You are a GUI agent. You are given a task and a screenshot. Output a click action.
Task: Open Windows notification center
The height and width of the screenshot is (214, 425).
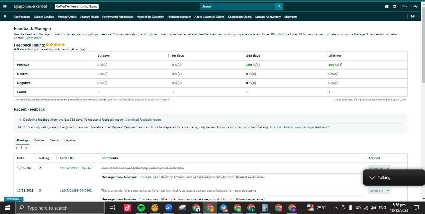(x=416, y=208)
